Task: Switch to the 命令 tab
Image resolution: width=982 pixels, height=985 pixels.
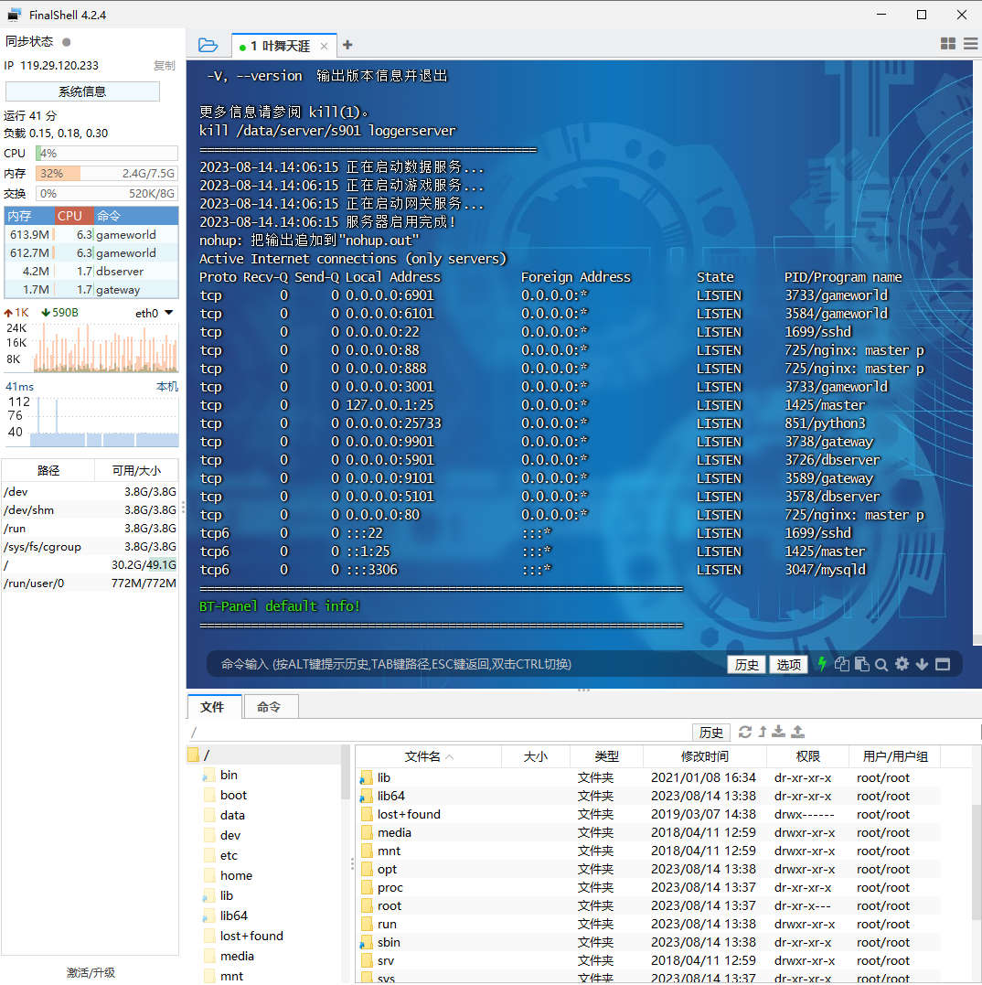Action: (270, 707)
